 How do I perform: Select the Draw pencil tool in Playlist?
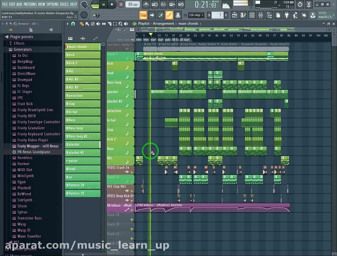point(82,24)
